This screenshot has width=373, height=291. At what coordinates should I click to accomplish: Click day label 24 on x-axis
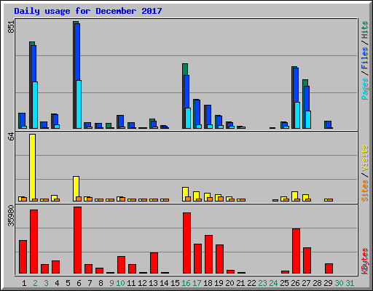click(x=273, y=283)
